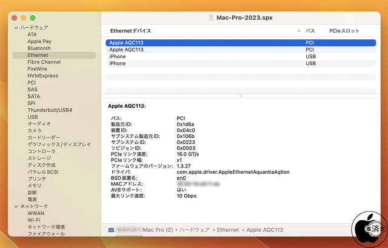This screenshot has height=248, width=388.
Task: Click the ネットワーク section label
Action: point(34,206)
